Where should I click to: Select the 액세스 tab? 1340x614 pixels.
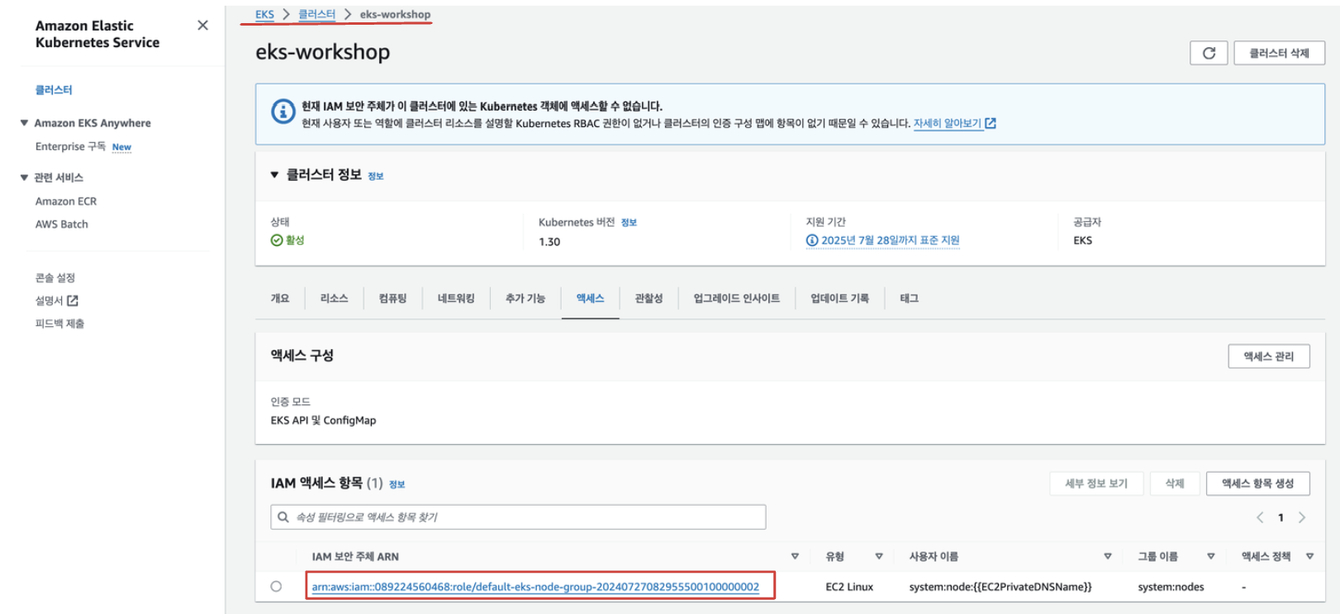coord(590,298)
